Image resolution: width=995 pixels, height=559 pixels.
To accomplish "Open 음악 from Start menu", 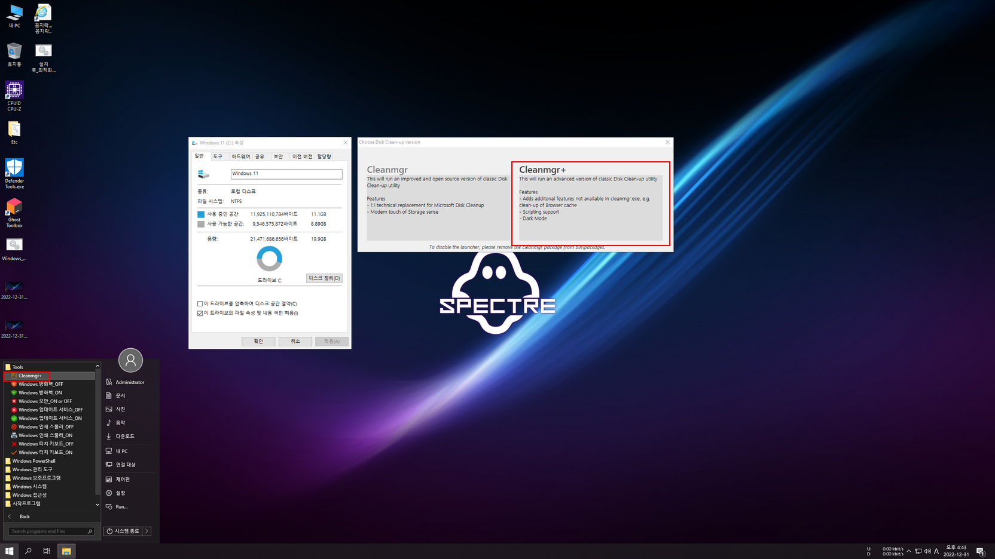I will pyautogui.click(x=120, y=423).
